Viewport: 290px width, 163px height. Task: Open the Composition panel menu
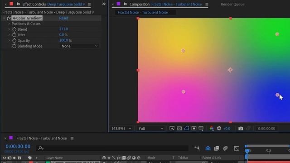click(x=207, y=4)
